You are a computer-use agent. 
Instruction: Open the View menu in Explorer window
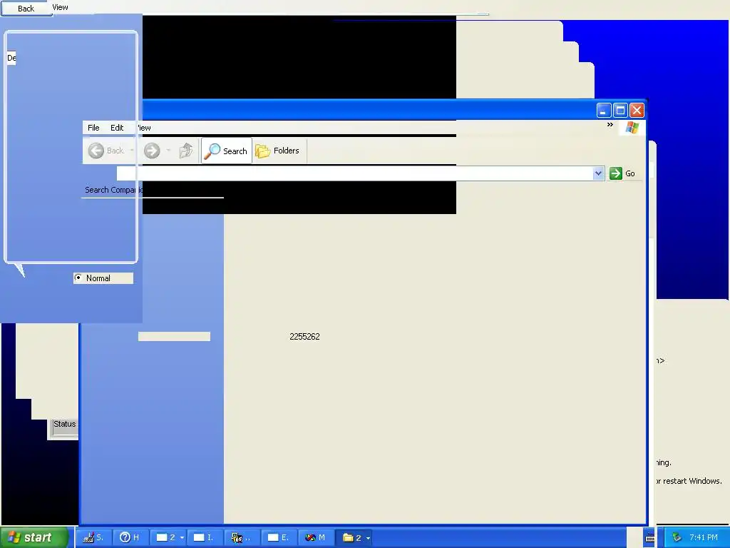click(143, 127)
